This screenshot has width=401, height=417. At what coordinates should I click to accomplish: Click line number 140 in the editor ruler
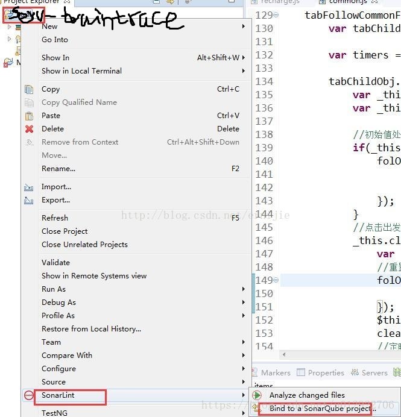click(x=264, y=161)
